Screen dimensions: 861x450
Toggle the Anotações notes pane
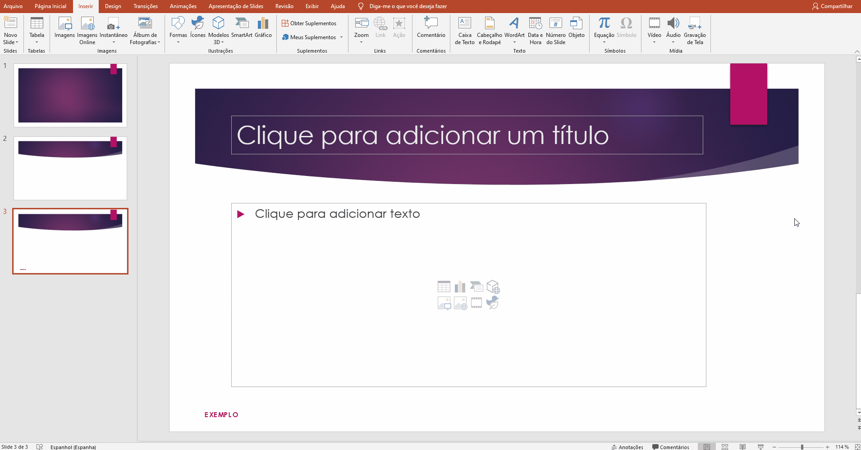point(627,447)
